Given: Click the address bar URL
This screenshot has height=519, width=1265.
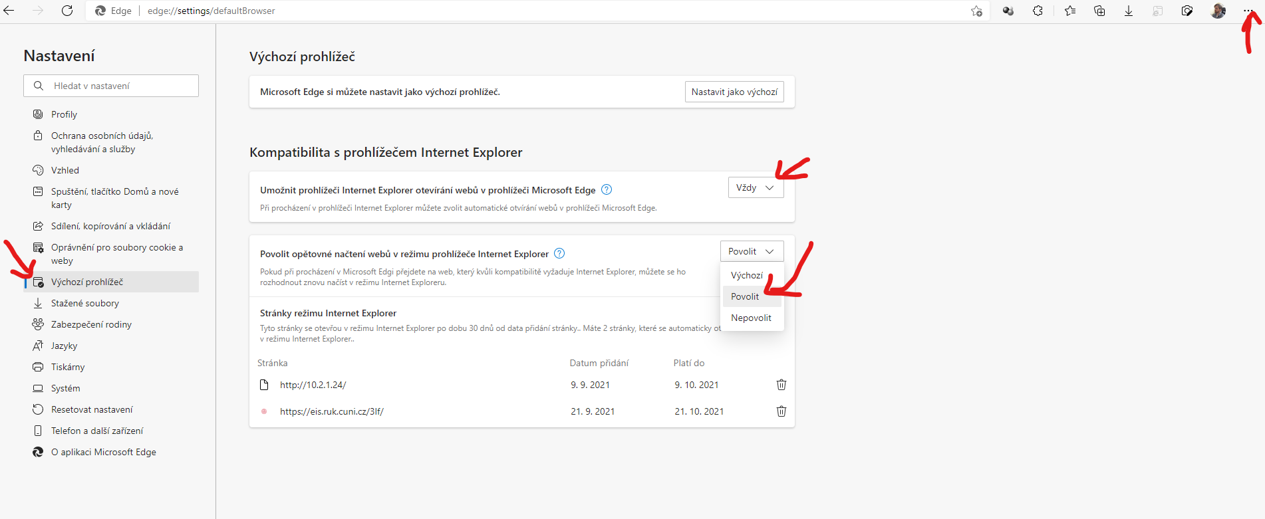Looking at the screenshot, I should (x=211, y=11).
